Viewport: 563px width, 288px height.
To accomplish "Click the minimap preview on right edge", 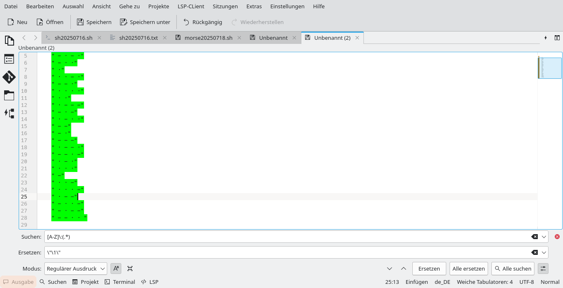I will coord(550,68).
